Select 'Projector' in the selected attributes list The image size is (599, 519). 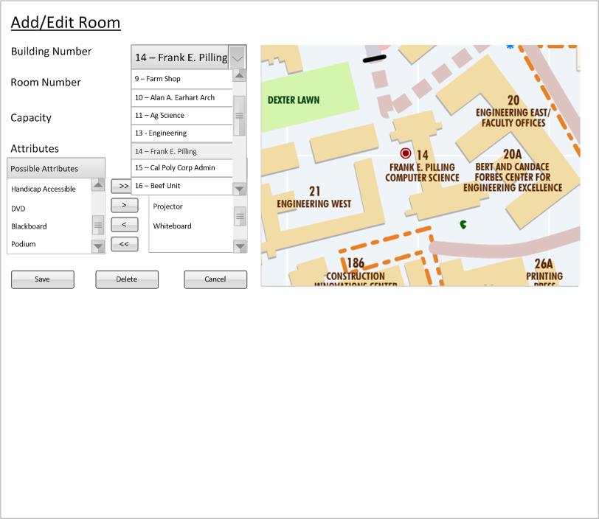point(167,206)
